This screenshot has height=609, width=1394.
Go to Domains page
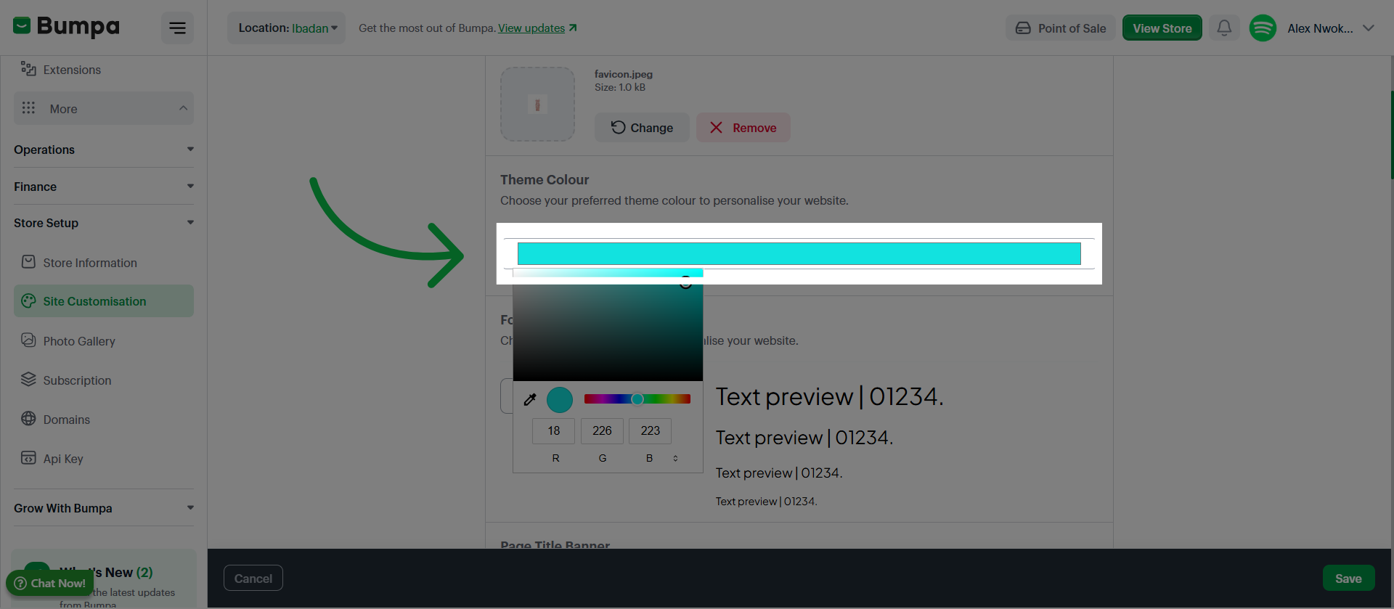(67, 420)
